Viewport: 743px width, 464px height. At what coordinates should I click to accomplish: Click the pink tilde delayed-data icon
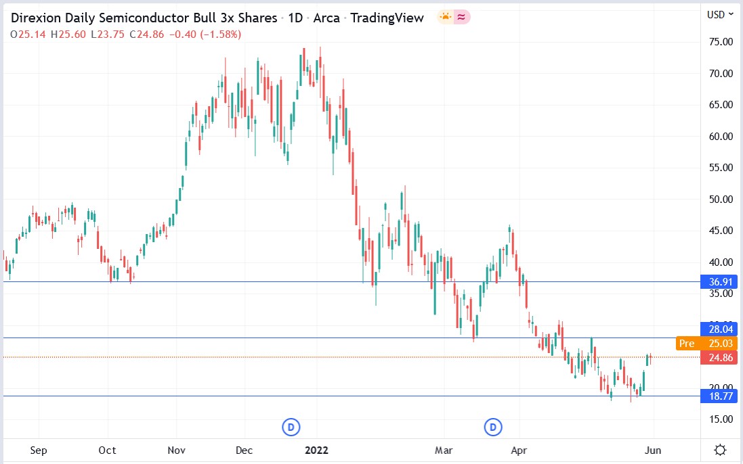(462, 17)
